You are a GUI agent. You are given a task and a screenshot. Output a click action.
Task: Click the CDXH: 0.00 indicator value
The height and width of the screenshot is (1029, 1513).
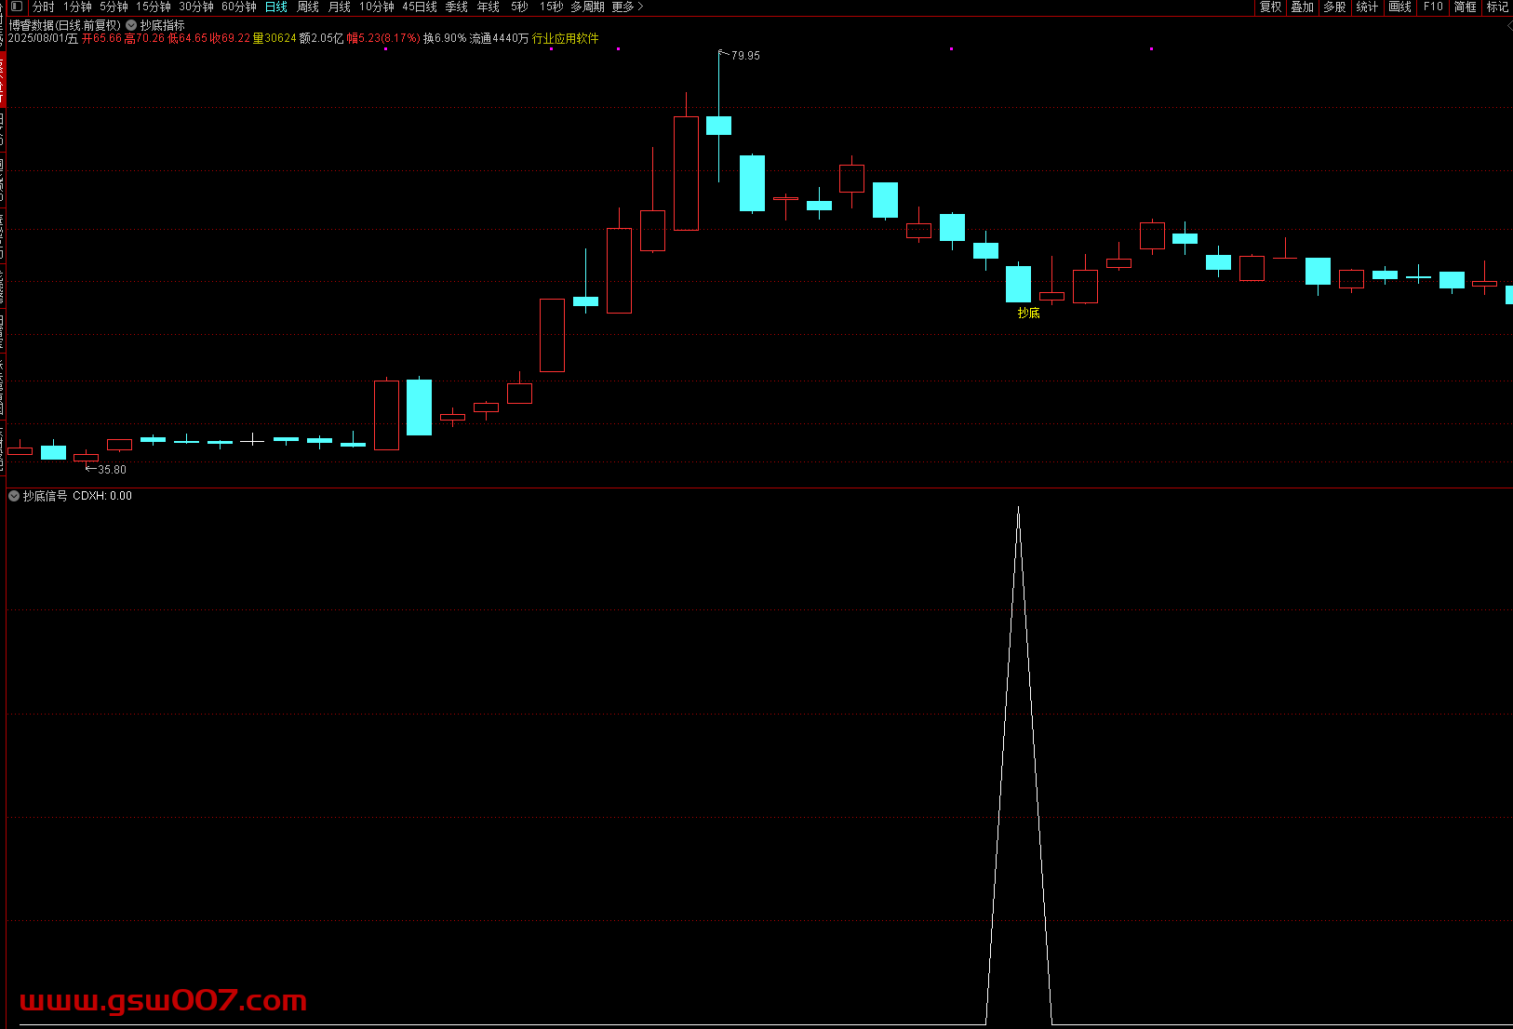(102, 496)
